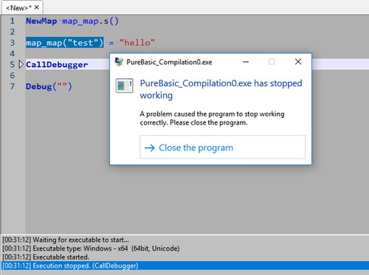Close the <New>* editor tab
This screenshot has width=369, height=275.
coord(36,7)
